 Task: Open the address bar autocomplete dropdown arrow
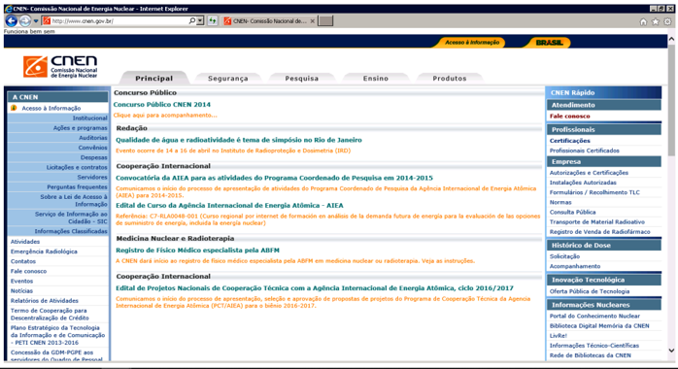click(200, 20)
